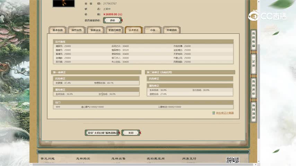Image resolution: width=296 pixels, height=166 pixels.
Task: Switch to the 小孩 tab
Action: pos(153,30)
